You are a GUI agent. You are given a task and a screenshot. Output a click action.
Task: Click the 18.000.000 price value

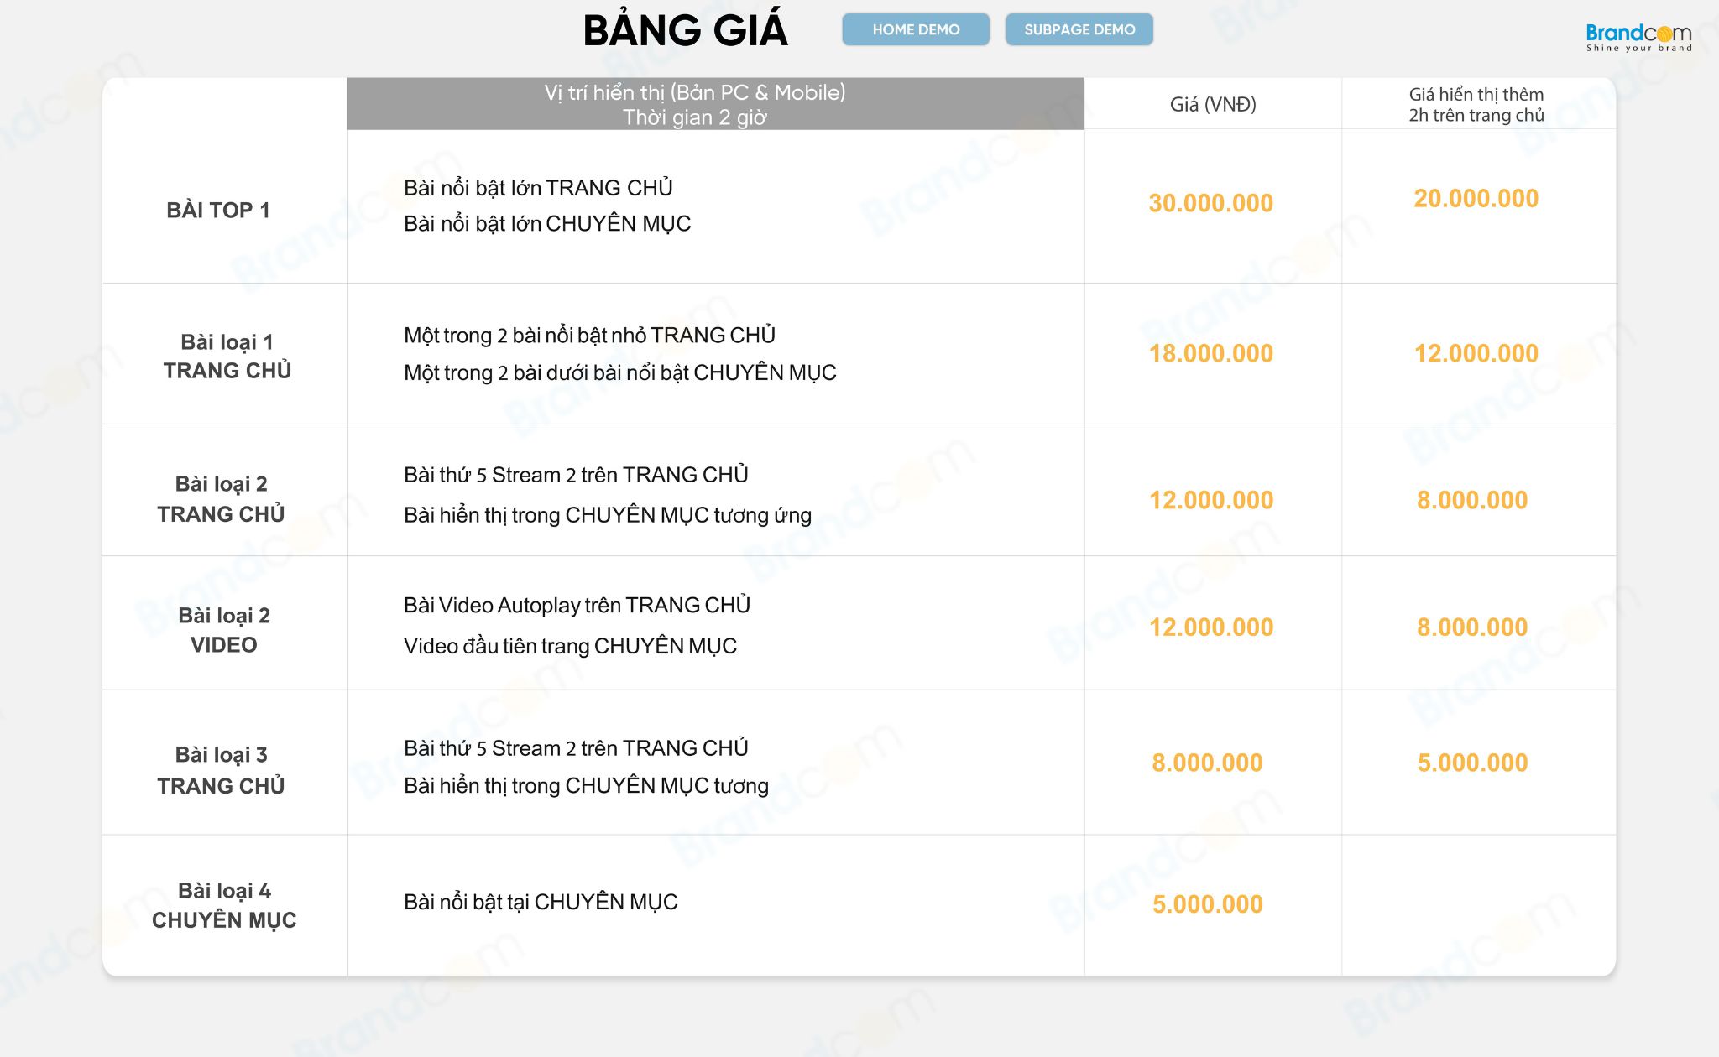[x=1210, y=353]
